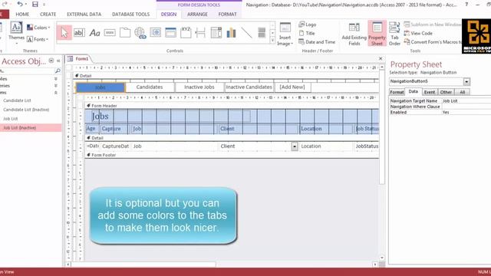Image resolution: width=491 pixels, height=276 pixels.
Task: Open the DATABASE TOOLS ribbon tab
Action: point(130,15)
